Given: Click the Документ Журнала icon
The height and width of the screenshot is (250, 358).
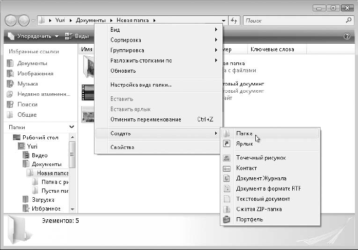Looking at the screenshot, I should coord(227,178).
